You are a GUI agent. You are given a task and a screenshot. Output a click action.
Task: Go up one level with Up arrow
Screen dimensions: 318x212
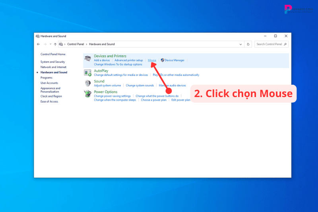click(55, 44)
